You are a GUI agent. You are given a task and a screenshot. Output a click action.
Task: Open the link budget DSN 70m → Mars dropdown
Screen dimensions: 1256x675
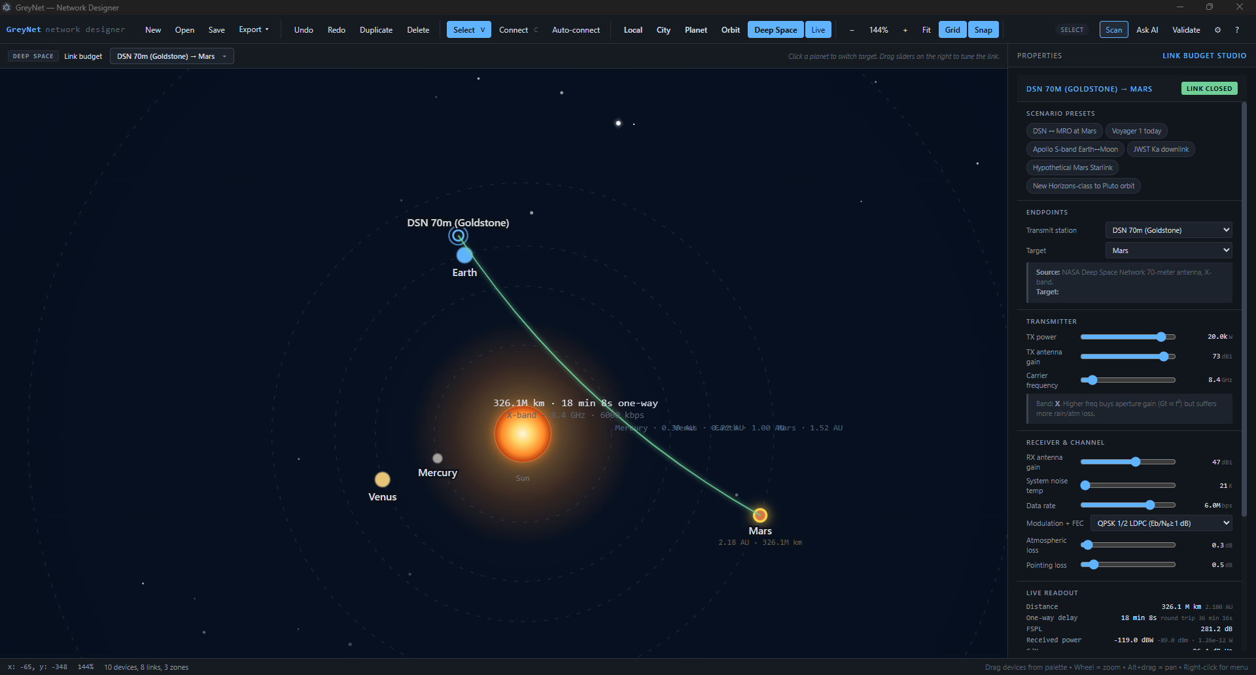coord(172,56)
